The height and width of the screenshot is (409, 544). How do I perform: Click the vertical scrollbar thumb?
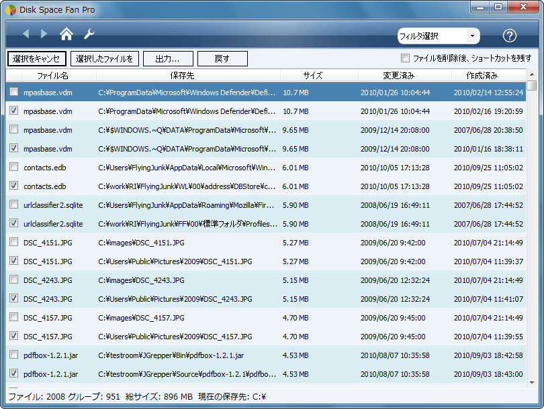532,85
